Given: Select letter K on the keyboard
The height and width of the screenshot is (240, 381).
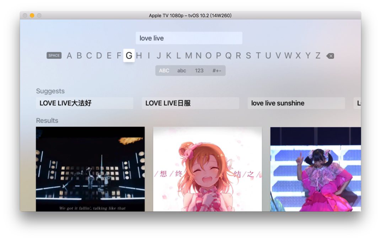Looking at the screenshot, I should coord(168,56).
